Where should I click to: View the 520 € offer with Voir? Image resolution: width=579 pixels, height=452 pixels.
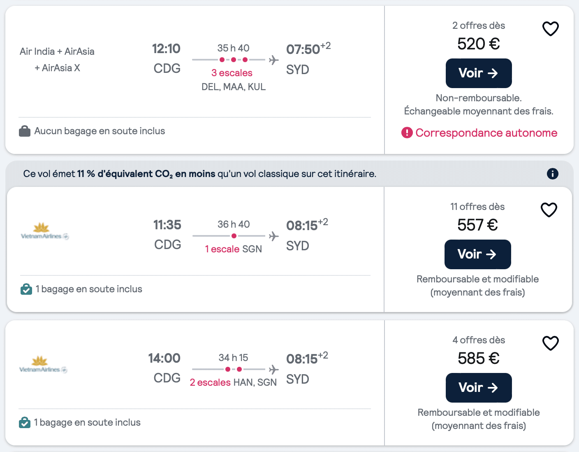[479, 73]
